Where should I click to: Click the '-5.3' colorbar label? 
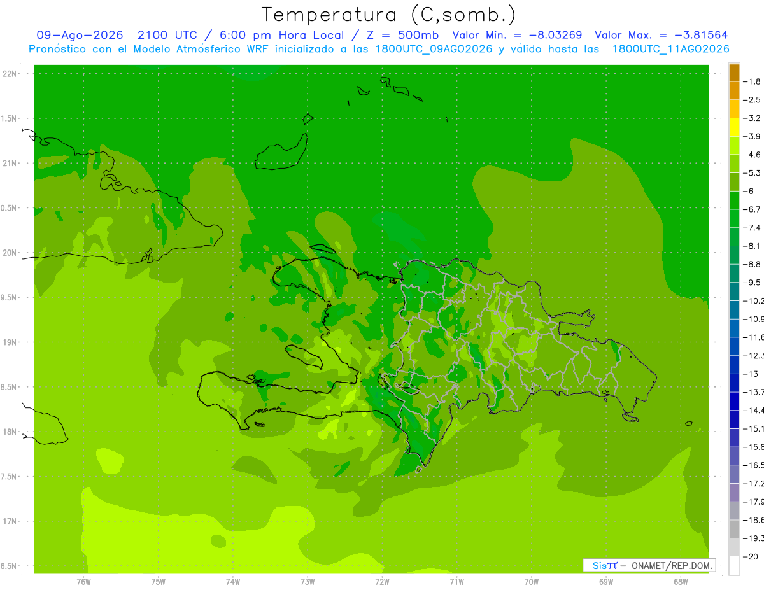point(753,172)
